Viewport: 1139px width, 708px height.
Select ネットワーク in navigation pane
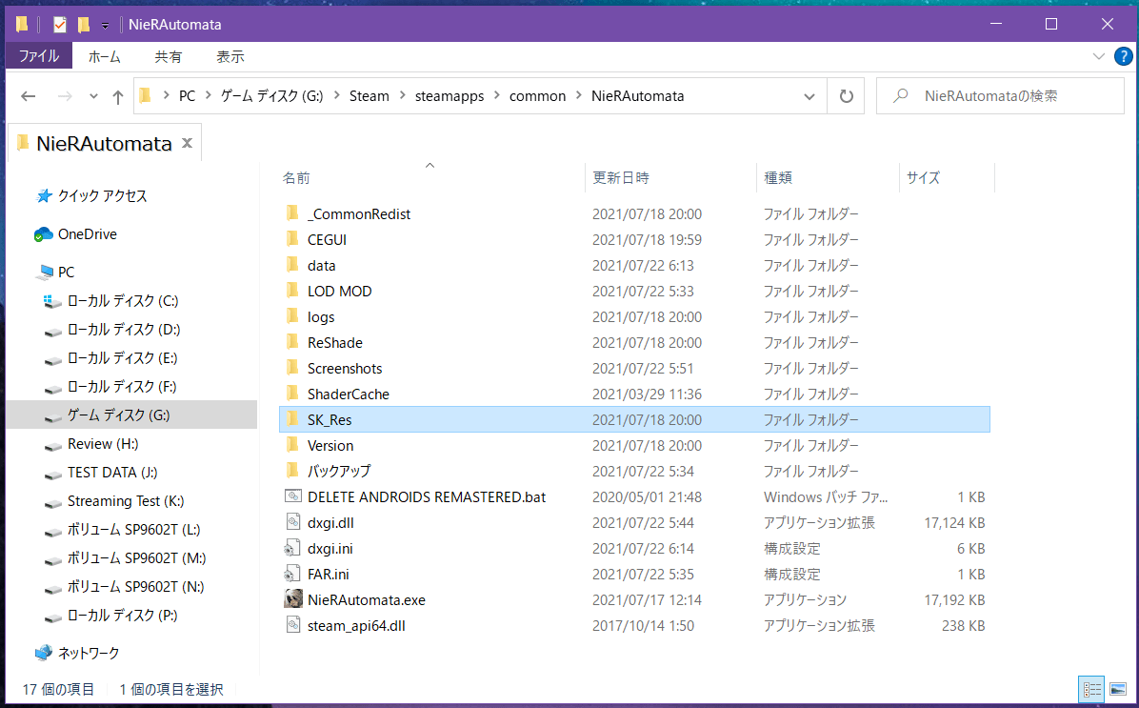pos(88,653)
